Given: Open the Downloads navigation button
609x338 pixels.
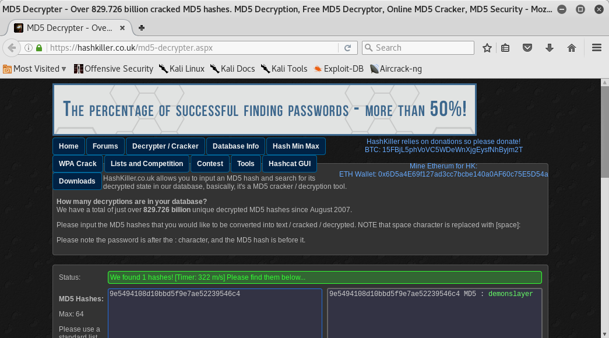Looking at the screenshot, I should pyautogui.click(x=77, y=181).
